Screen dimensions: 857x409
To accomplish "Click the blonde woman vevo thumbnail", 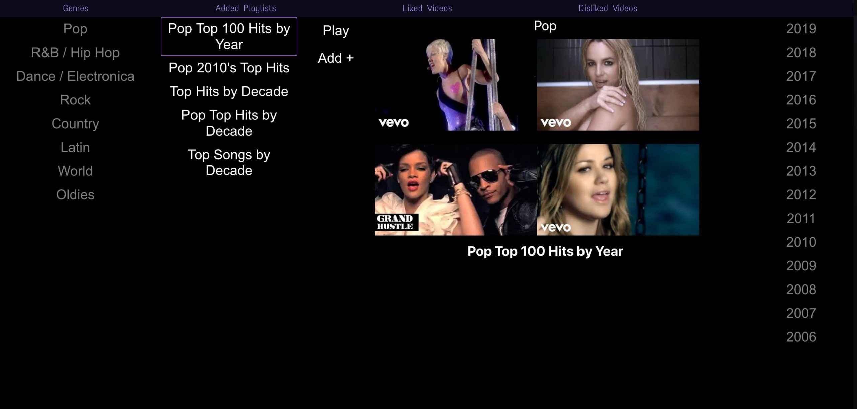I will coord(618,85).
